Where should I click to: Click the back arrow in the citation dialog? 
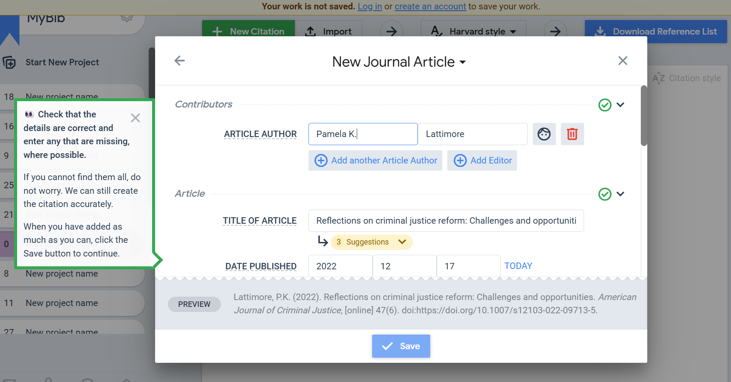click(x=179, y=61)
